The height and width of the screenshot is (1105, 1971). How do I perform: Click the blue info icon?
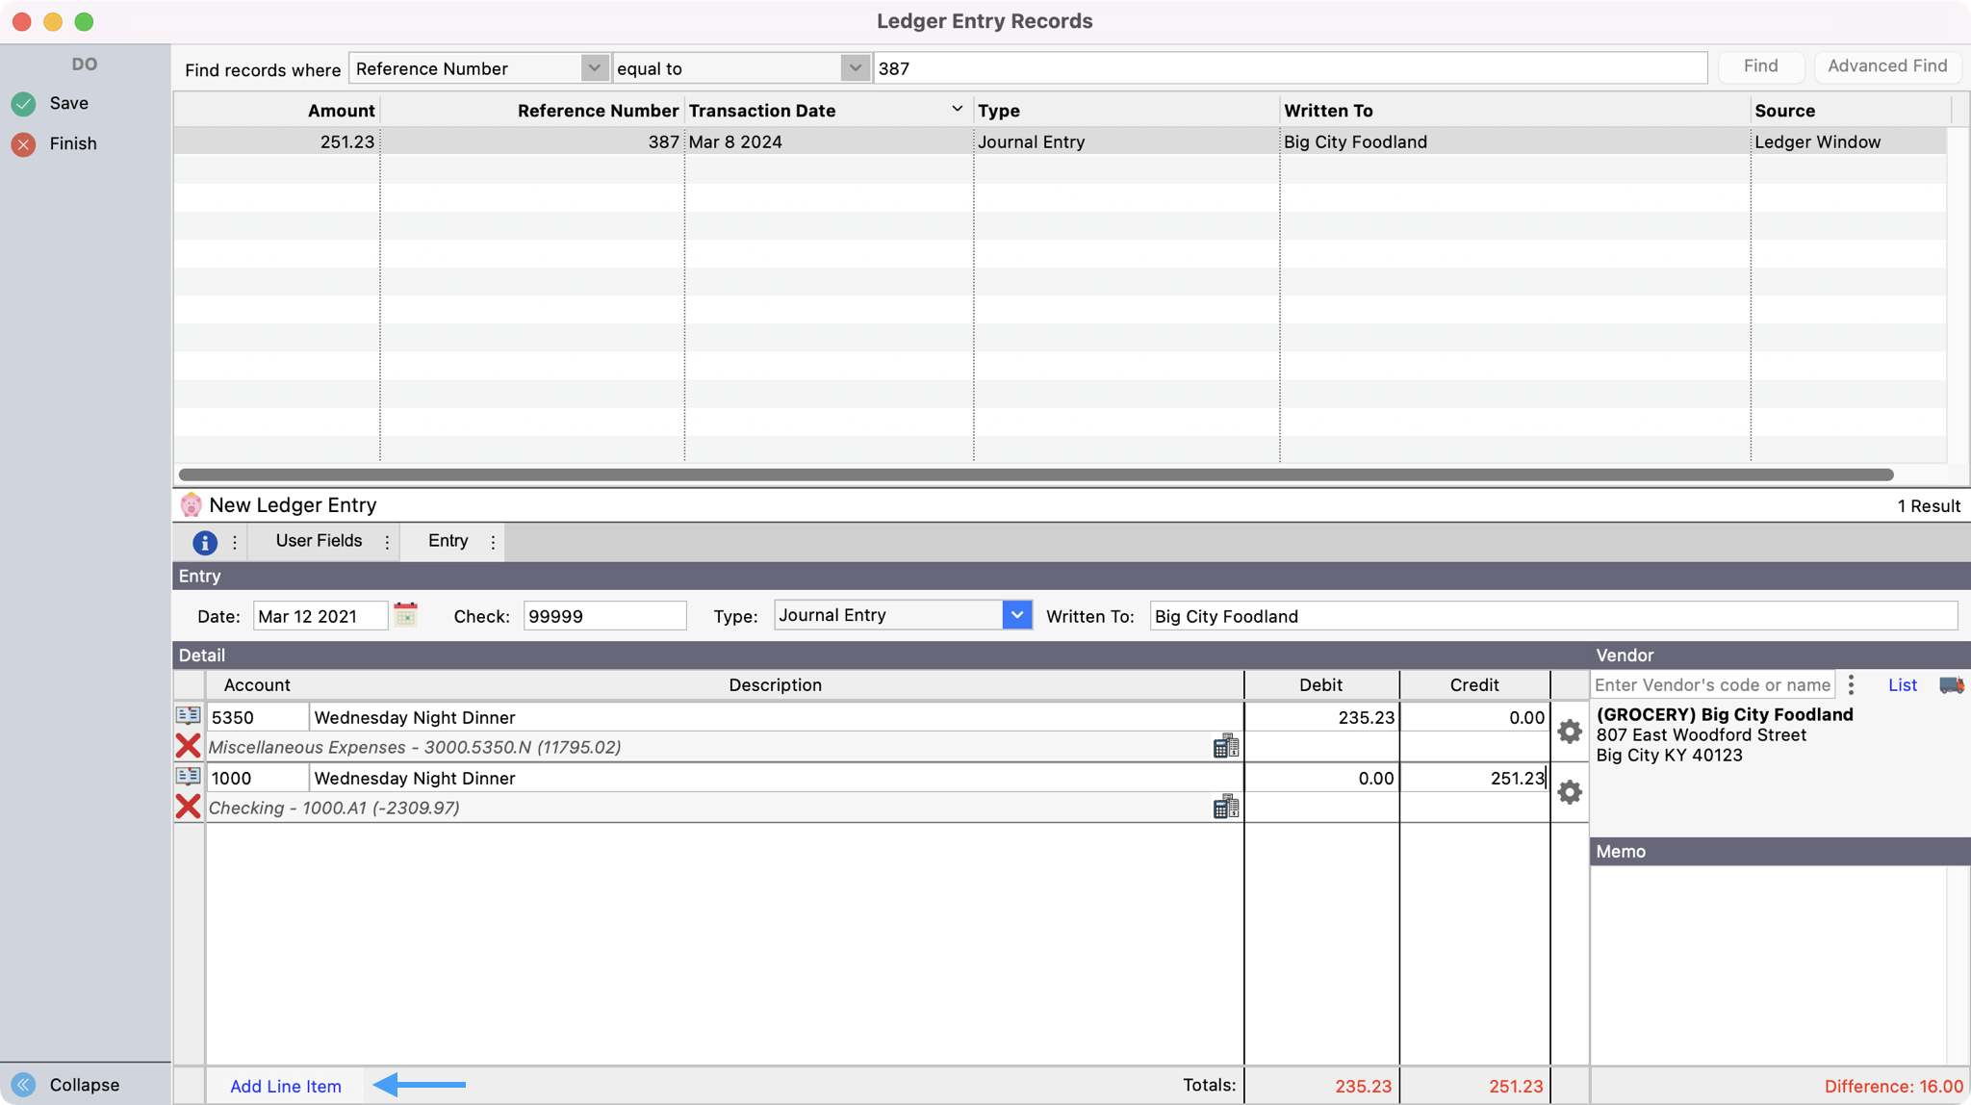click(x=204, y=542)
